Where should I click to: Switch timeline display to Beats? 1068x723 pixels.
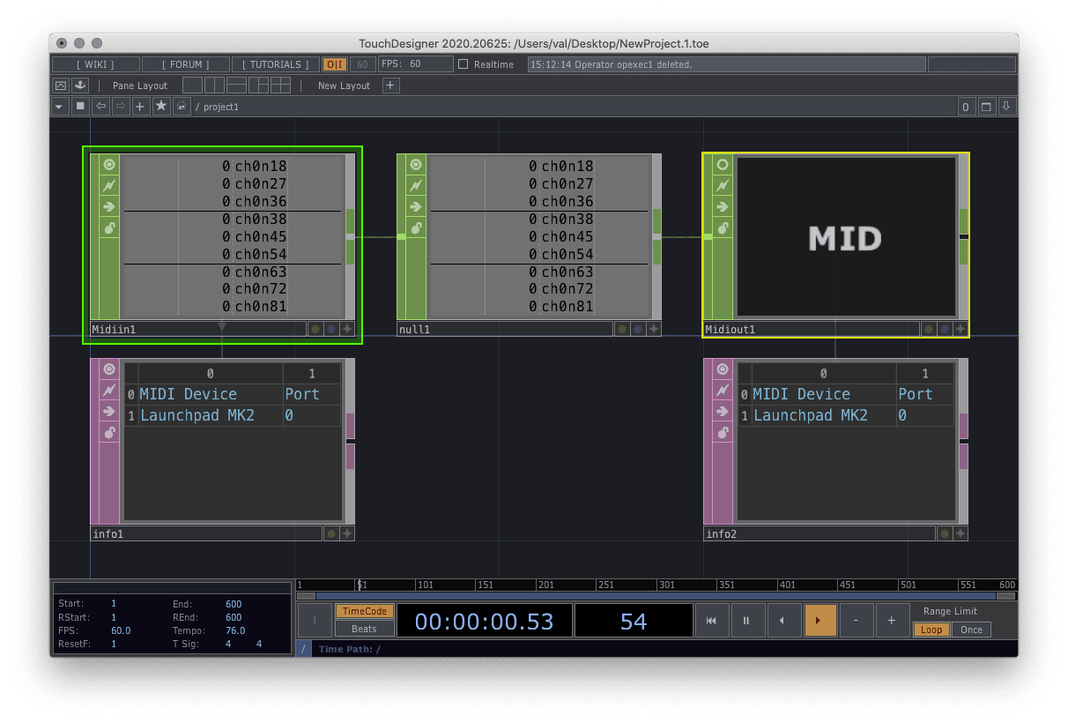tap(364, 629)
